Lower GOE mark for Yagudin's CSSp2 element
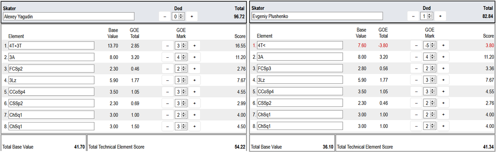Viewport: 496px width, 153px height. pyautogui.click(x=167, y=103)
